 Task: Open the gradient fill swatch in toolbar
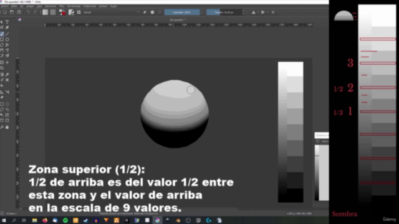tap(46, 12)
